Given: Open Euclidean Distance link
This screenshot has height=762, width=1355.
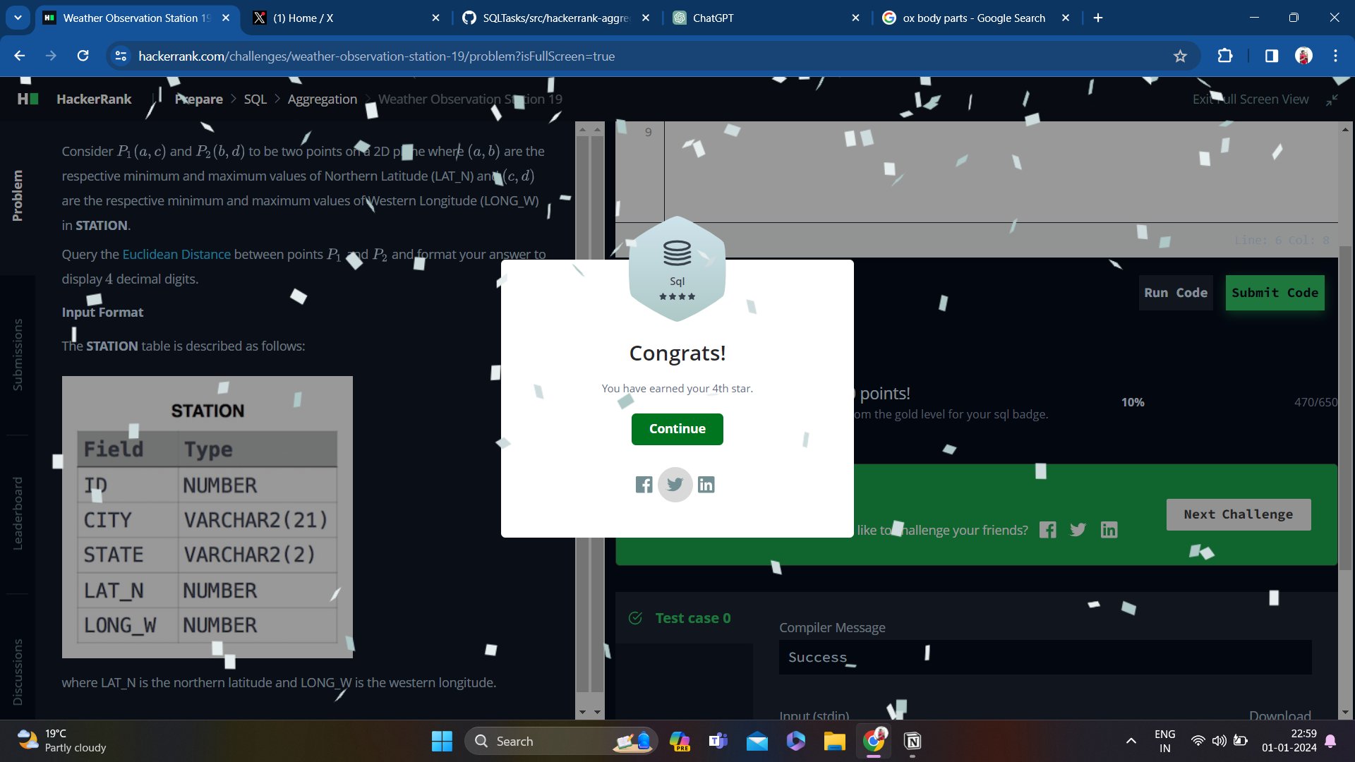Looking at the screenshot, I should (x=176, y=254).
